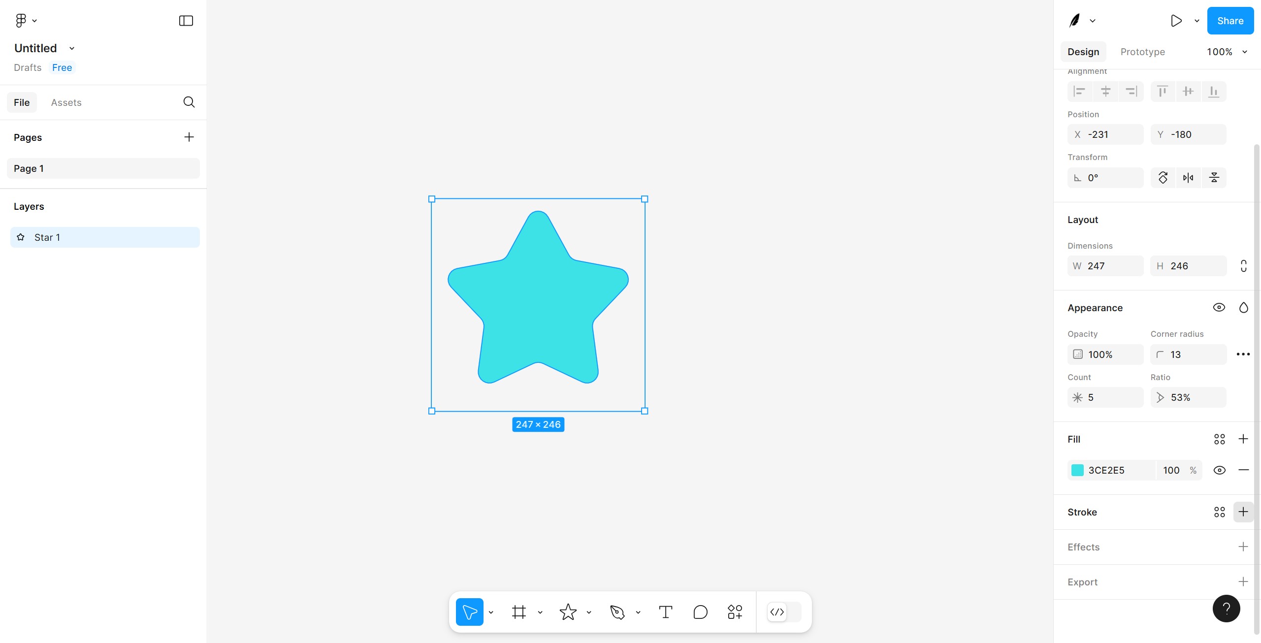Select the Frame tool in toolbar
The image size is (1261, 643).
pos(519,612)
